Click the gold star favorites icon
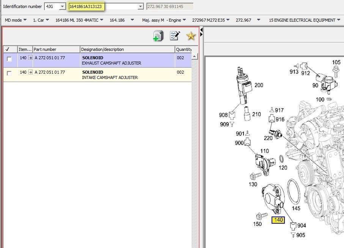Screen dimensions: 344x248 [x=190, y=36]
